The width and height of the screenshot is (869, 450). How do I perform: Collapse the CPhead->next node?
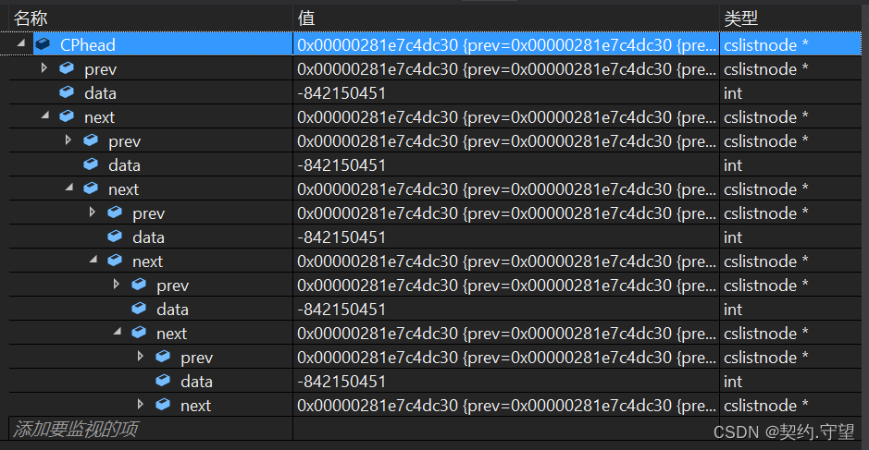coord(45,116)
